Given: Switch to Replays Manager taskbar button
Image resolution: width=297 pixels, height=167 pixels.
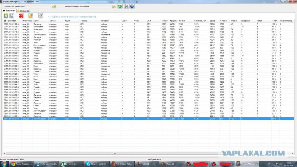Looking at the screenshot, I should pos(247,164).
